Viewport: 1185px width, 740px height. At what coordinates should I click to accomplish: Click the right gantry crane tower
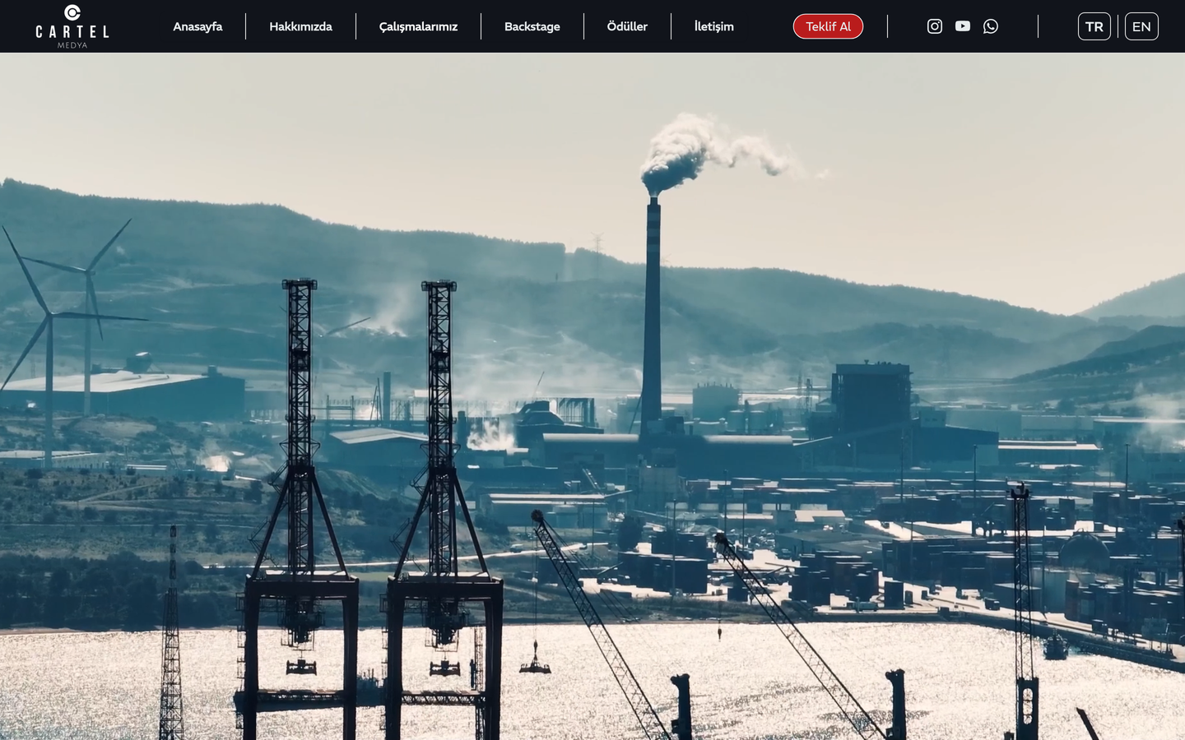(x=440, y=510)
